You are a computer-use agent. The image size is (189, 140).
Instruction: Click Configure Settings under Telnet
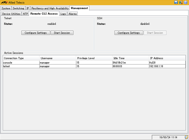point(36,33)
